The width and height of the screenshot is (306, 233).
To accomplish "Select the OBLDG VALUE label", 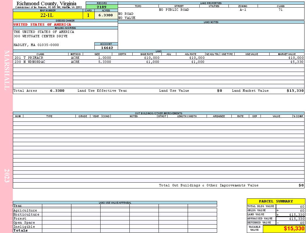I will pyautogui.click(x=256, y=210).
